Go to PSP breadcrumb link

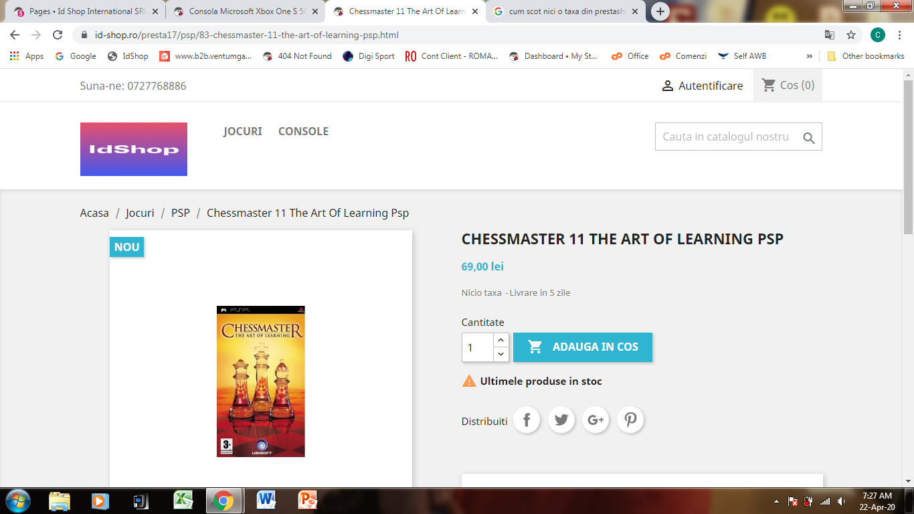pyautogui.click(x=181, y=213)
